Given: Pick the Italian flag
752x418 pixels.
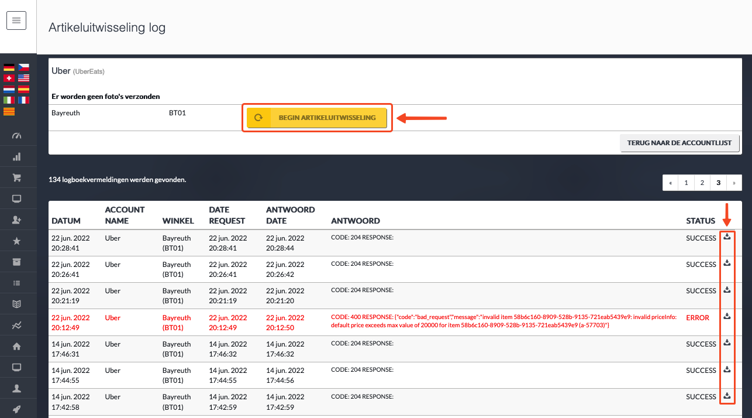Looking at the screenshot, I should pos(9,100).
